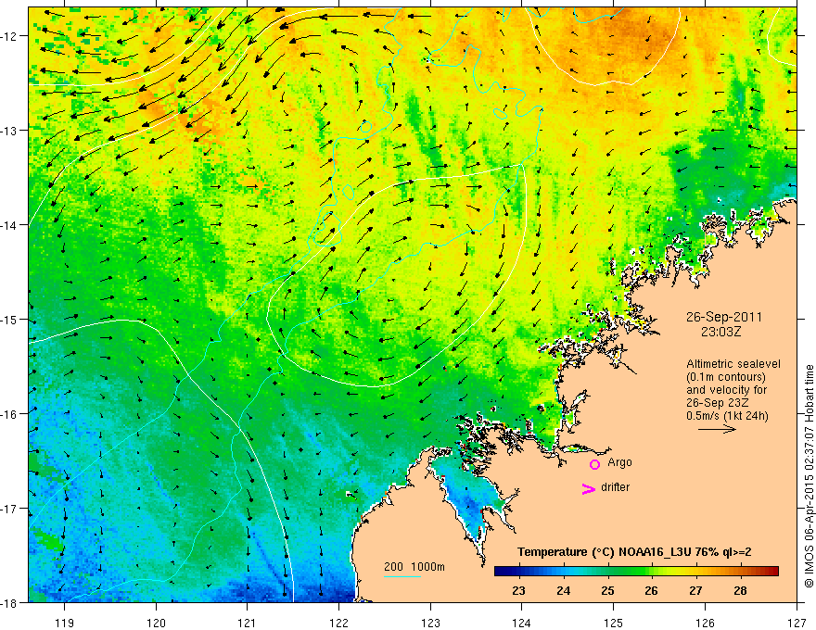Click the 24 value on the temperature scale
The width and height of the screenshot is (816, 630).
click(x=563, y=590)
